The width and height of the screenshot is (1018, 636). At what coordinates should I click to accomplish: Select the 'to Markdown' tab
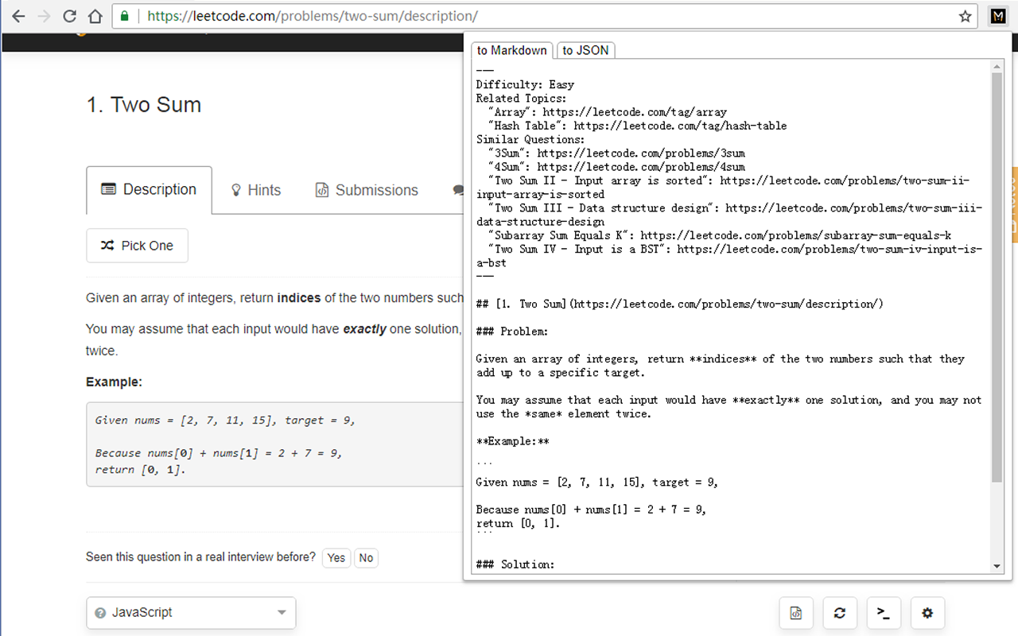[511, 50]
